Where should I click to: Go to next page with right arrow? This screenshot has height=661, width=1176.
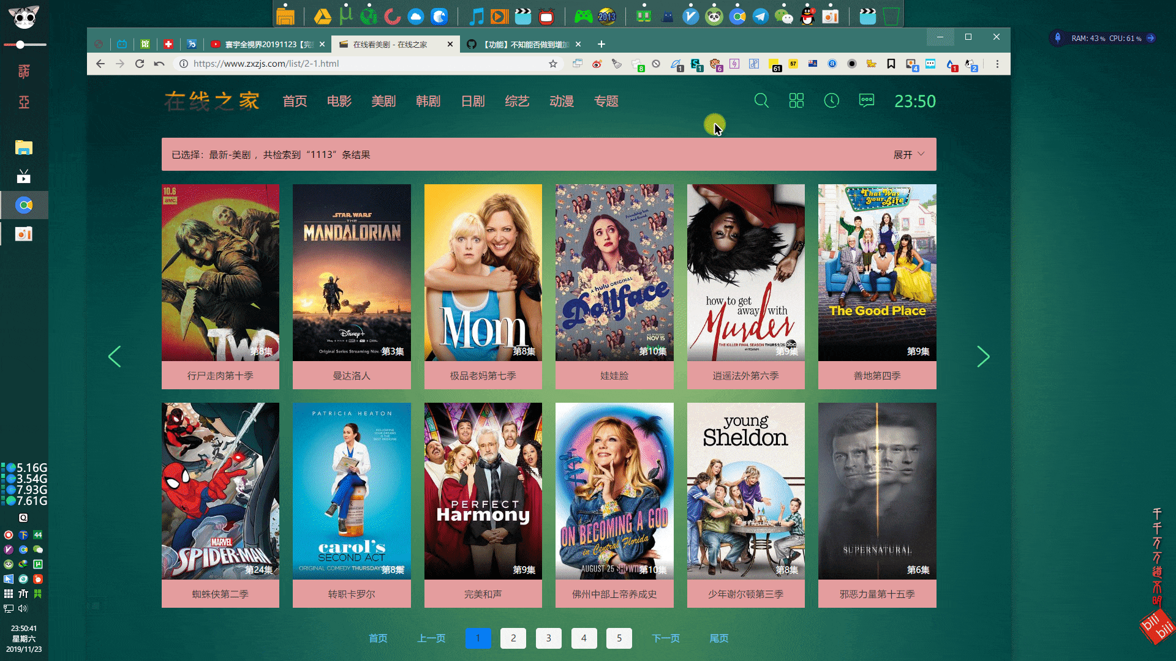[x=983, y=357]
